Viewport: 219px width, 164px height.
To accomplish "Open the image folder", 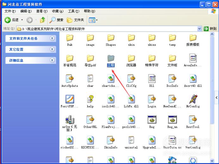I will tap(90, 40).
